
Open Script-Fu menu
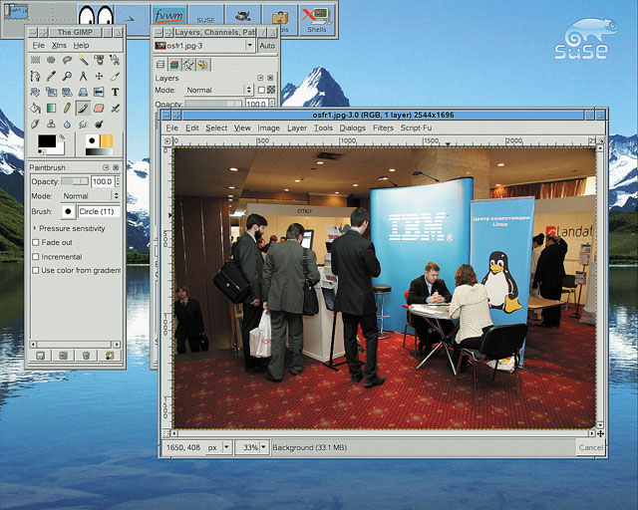pos(416,128)
